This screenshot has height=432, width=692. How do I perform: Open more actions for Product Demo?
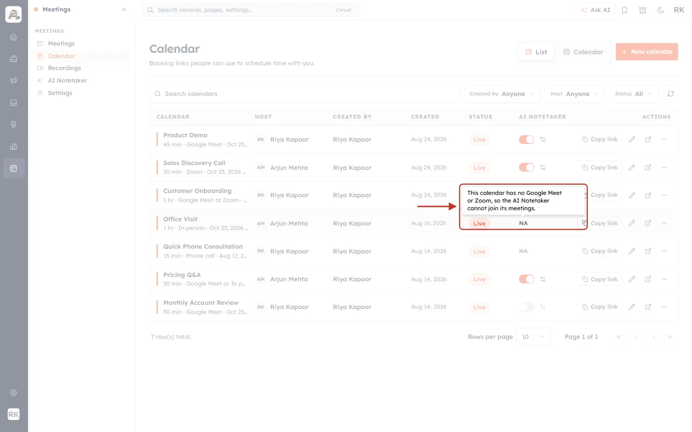pyautogui.click(x=664, y=139)
